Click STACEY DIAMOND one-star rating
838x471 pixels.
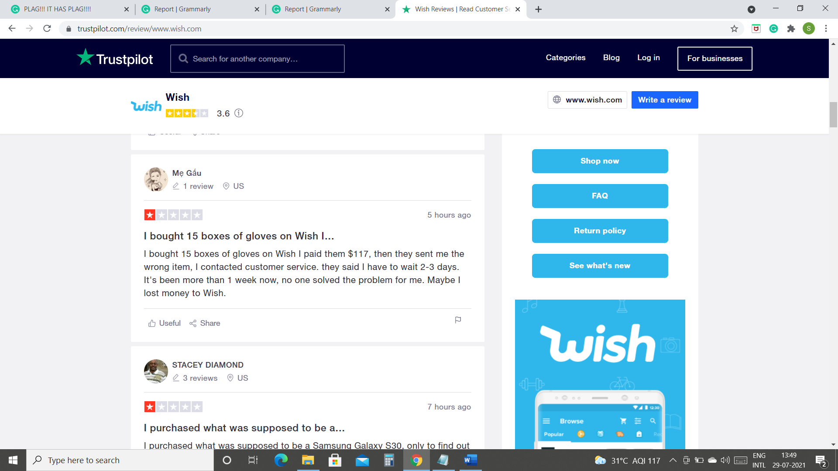click(173, 407)
